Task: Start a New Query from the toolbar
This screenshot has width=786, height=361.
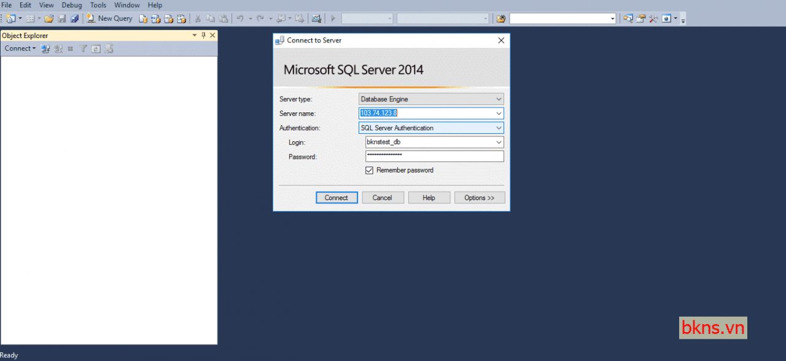Action: tap(109, 18)
